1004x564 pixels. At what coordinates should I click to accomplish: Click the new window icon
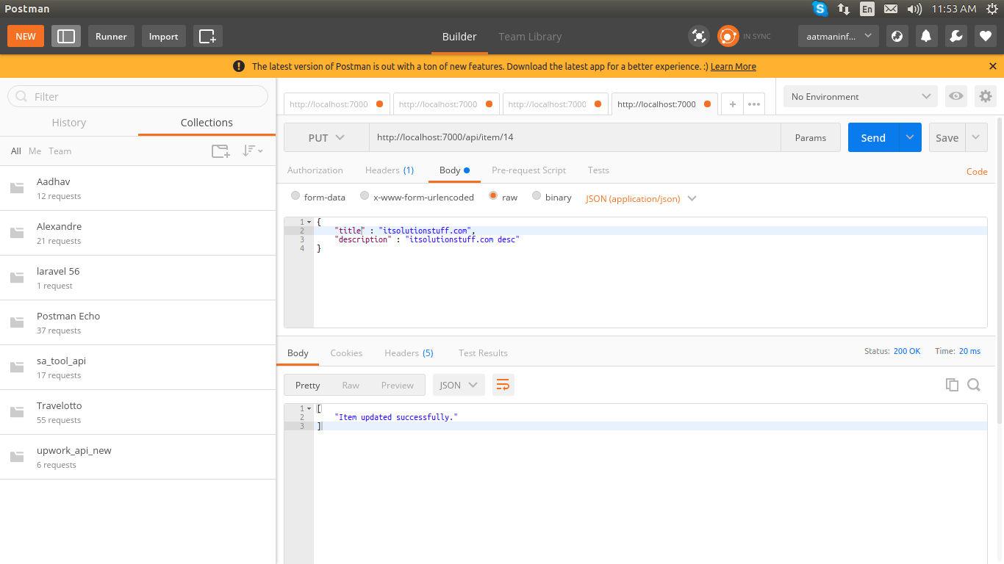coord(208,36)
